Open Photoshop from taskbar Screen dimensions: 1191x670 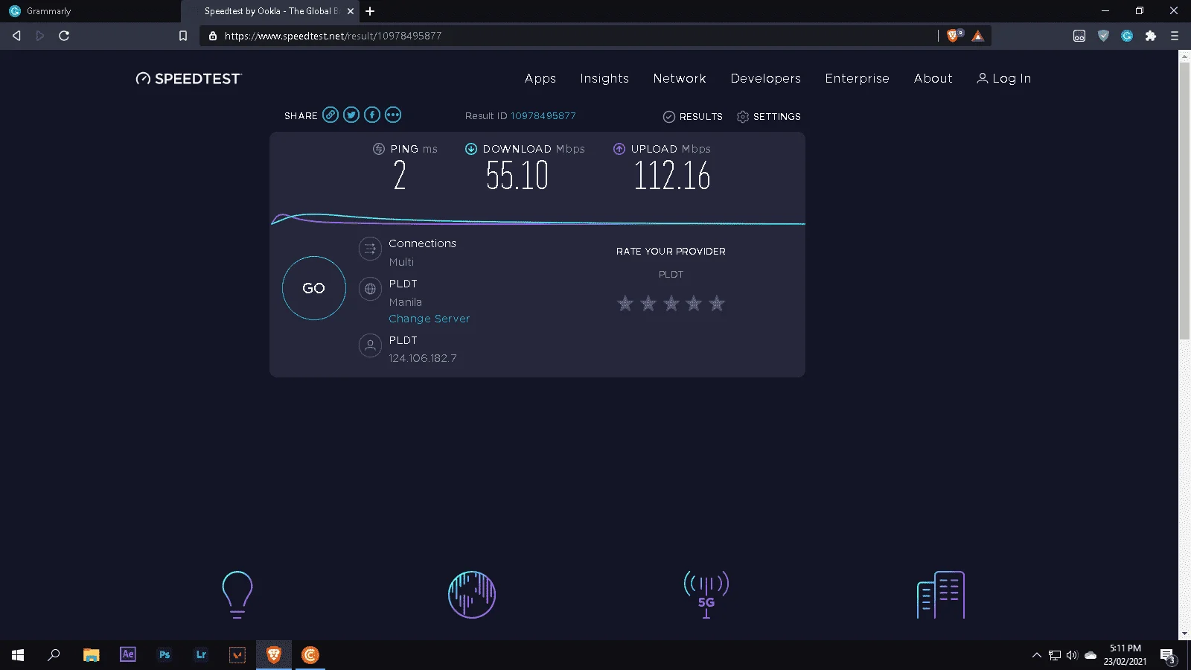165,655
